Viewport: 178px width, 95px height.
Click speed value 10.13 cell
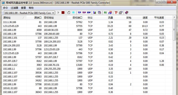[145, 26]
